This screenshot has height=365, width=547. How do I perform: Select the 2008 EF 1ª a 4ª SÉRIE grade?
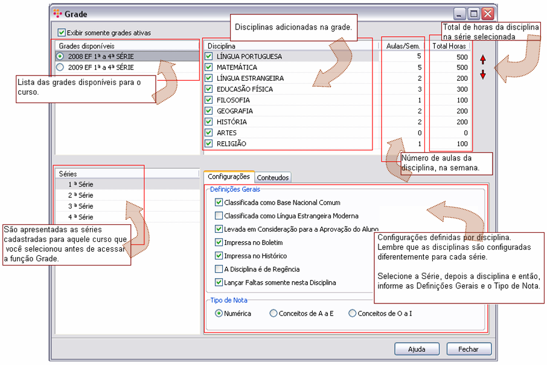click(x=60, y=56)
